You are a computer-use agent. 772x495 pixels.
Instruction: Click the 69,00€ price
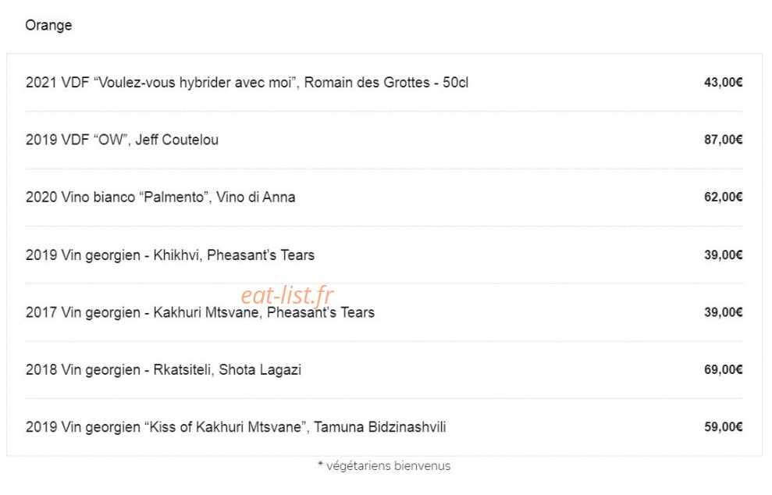(723, 370)
